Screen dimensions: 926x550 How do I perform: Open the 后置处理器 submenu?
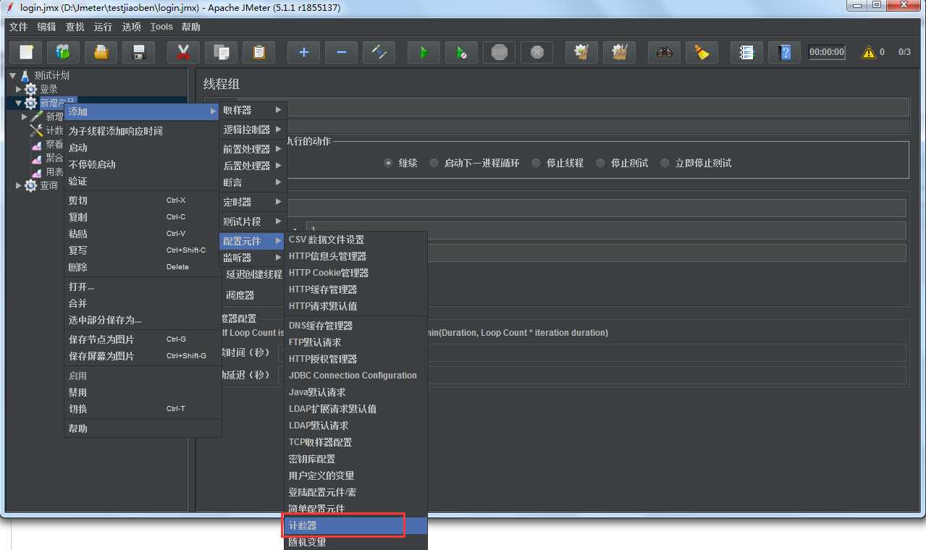point(253,166)
